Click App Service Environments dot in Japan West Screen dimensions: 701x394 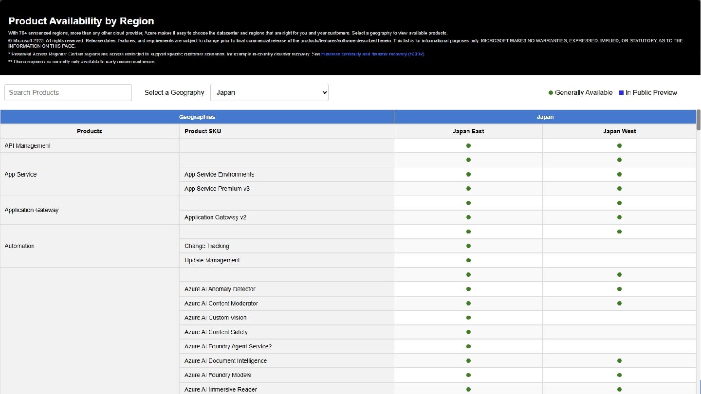pos(619,174)
